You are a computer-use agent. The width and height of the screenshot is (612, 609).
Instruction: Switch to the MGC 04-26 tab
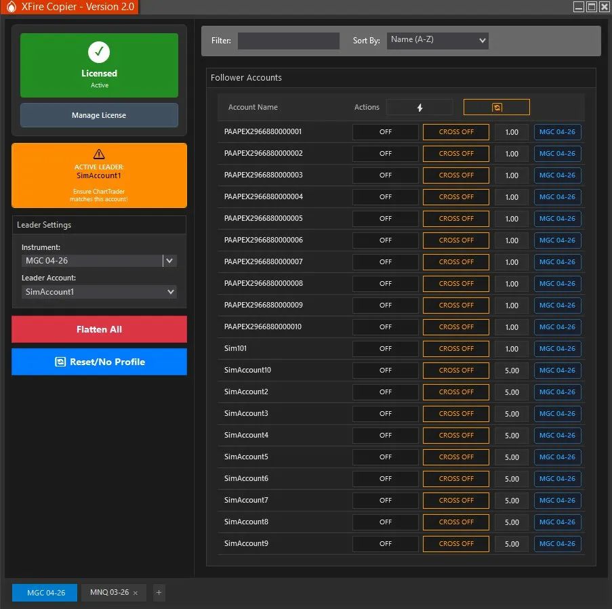[x=44, y=592]
